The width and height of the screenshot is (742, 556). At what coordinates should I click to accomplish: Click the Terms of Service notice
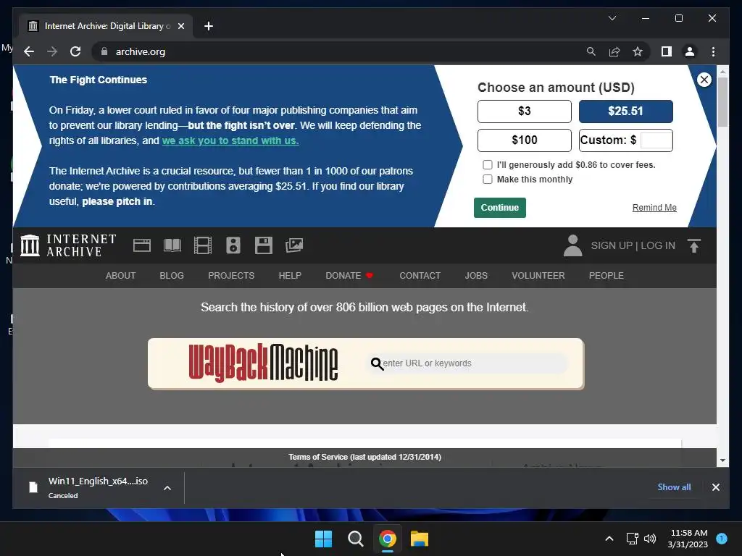tap(364, 457)
